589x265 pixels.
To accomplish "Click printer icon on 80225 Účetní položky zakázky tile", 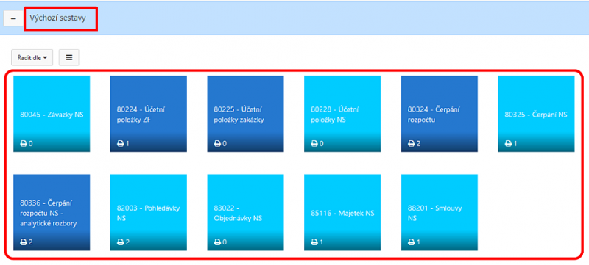I will click(217, 143).
